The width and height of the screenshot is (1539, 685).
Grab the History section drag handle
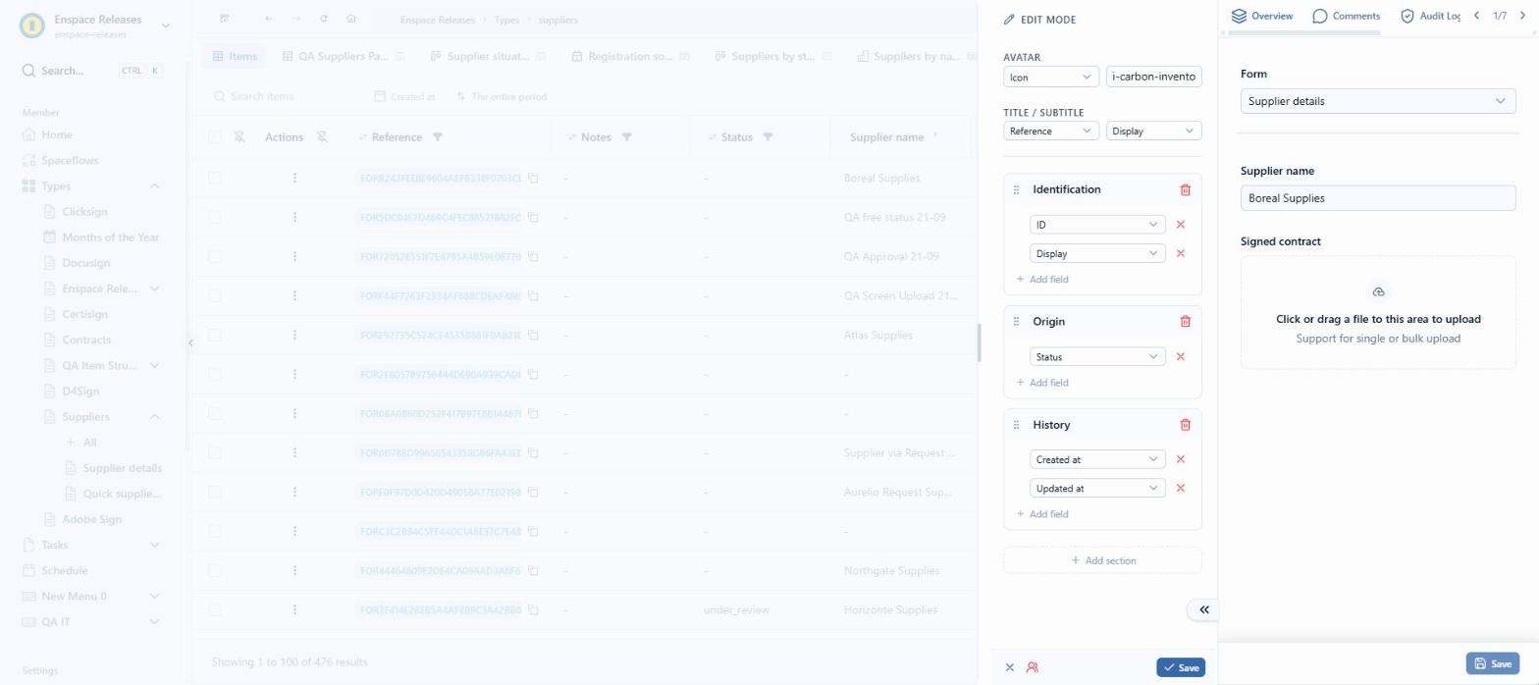1016,425
